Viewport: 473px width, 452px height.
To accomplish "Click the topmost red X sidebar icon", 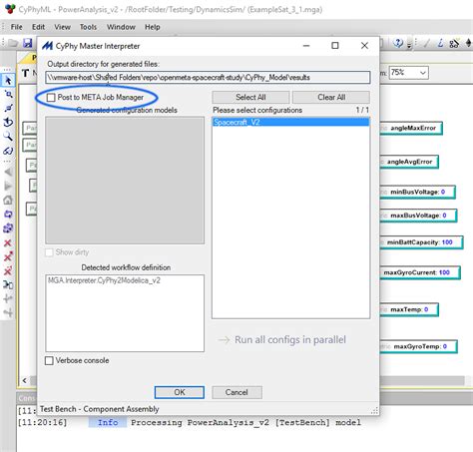I will point(8,242).
